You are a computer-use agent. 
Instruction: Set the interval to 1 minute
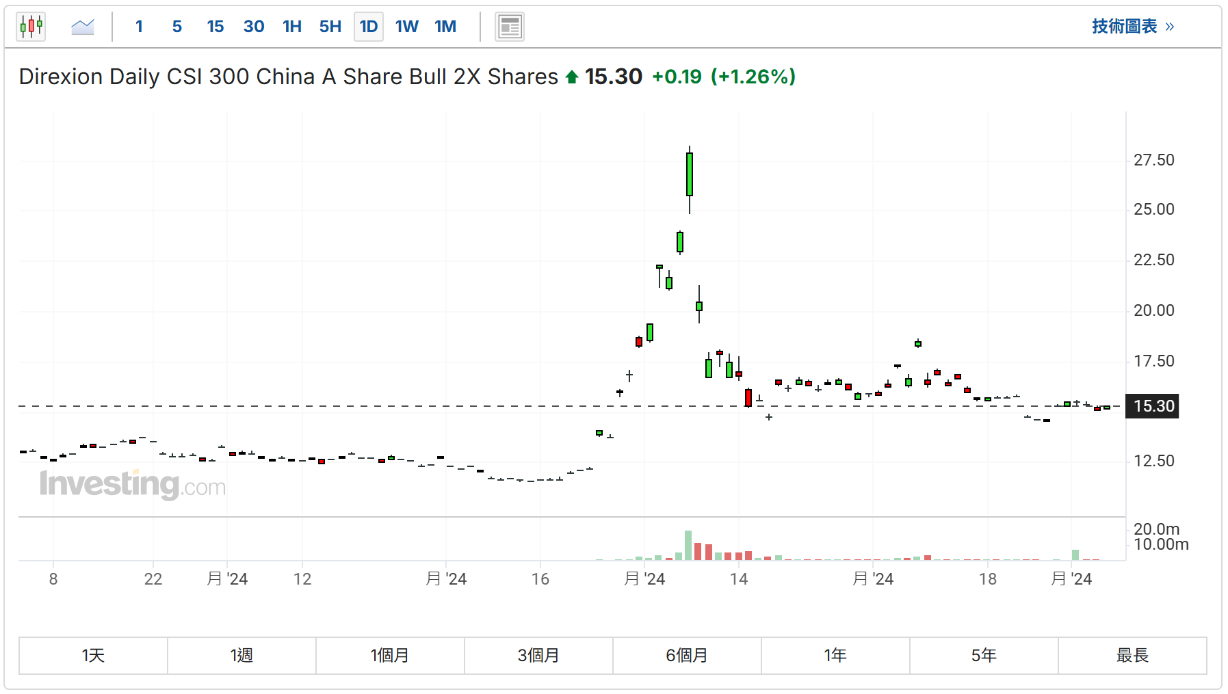139,27
